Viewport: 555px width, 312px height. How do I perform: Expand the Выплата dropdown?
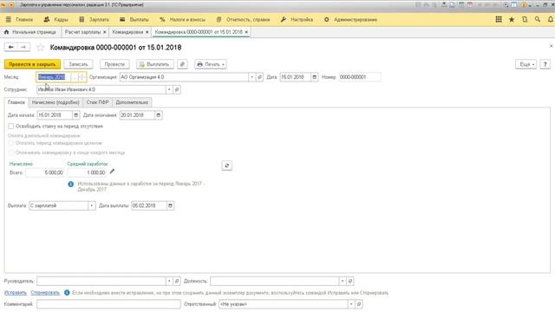coord(92,205)
